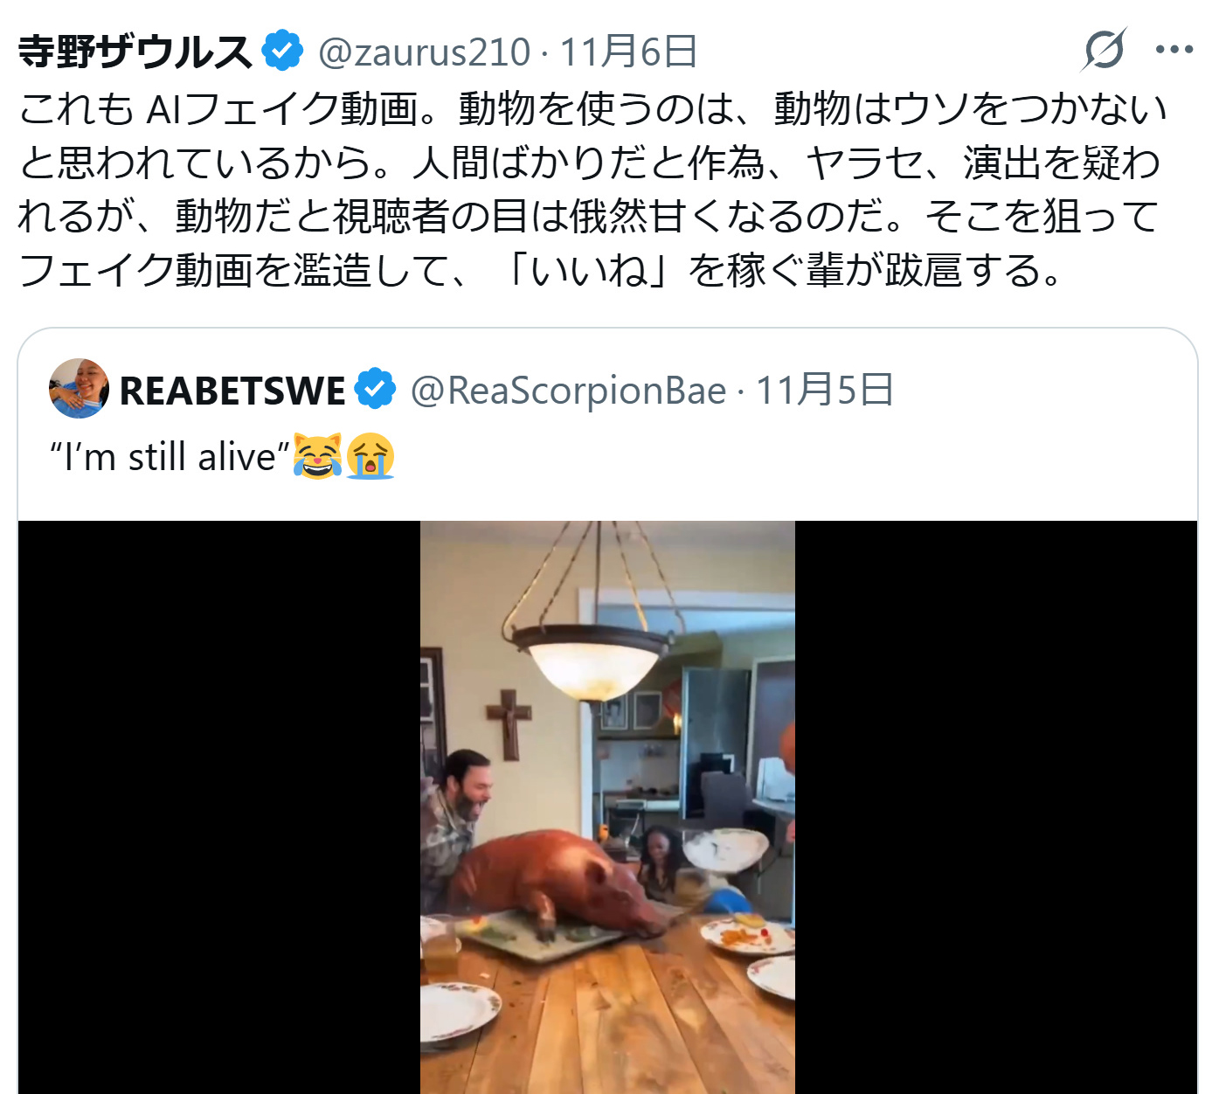Open the three-dot more options menu
The image size is (1219, 1094).
(x=1174, y=50)
